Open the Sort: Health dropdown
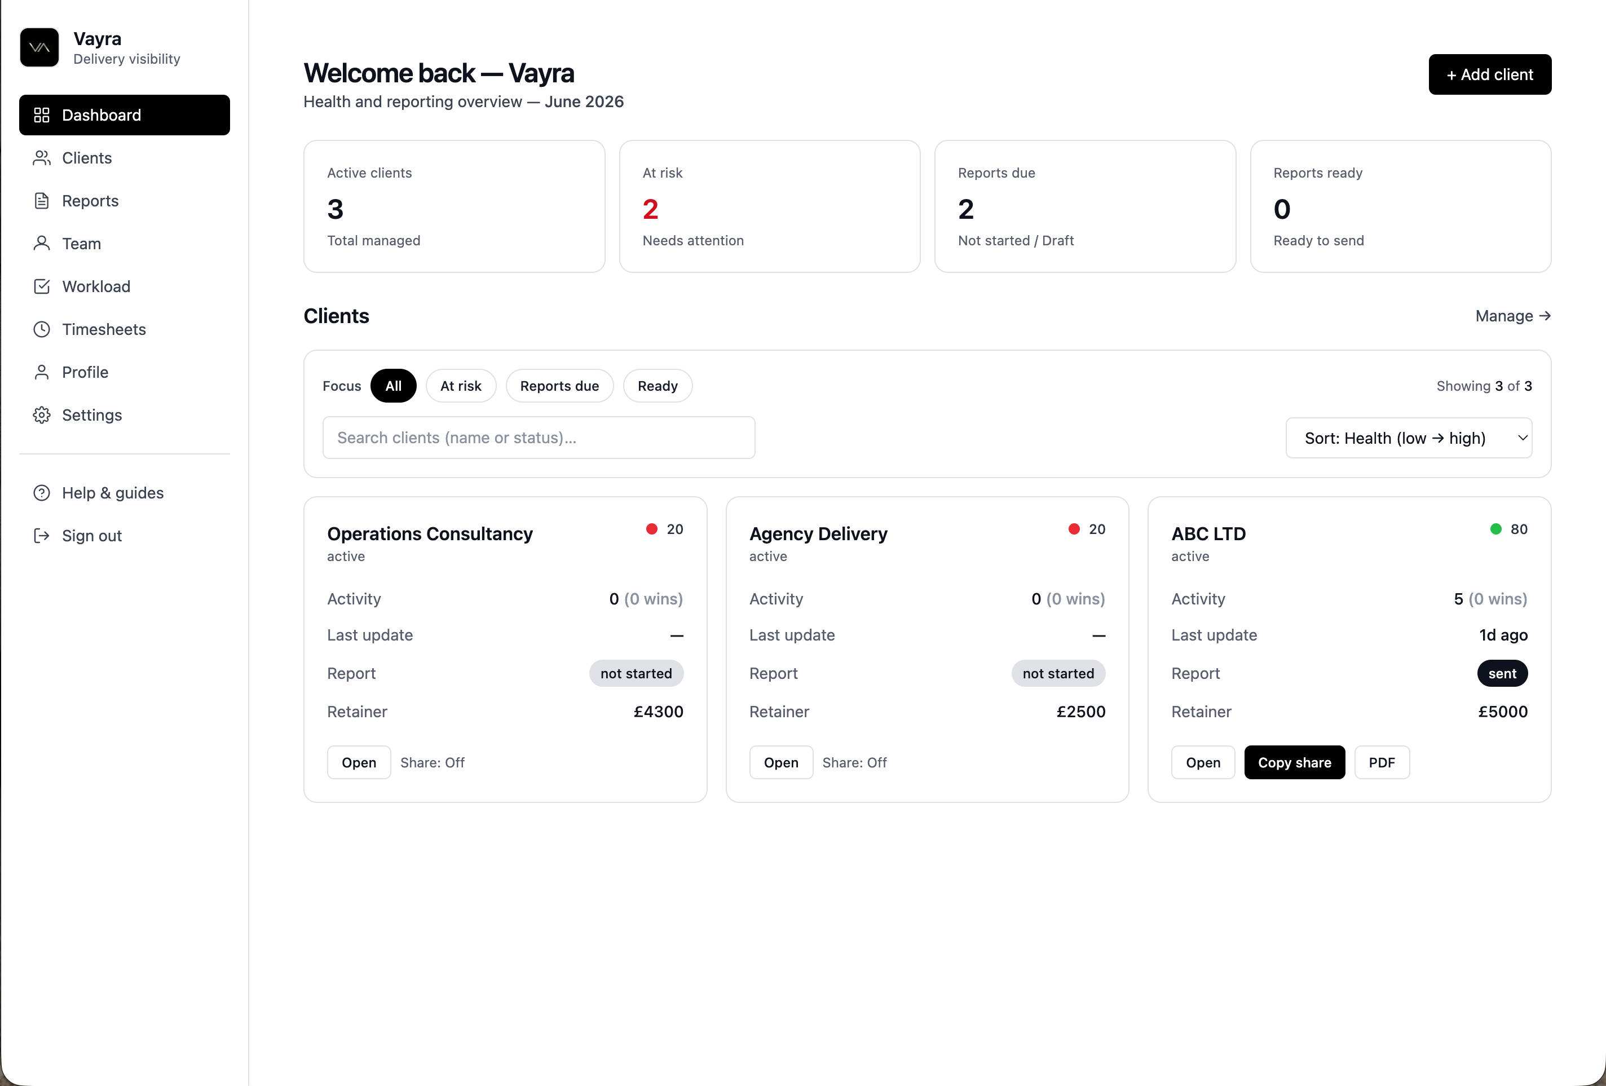 point(1409,438)
